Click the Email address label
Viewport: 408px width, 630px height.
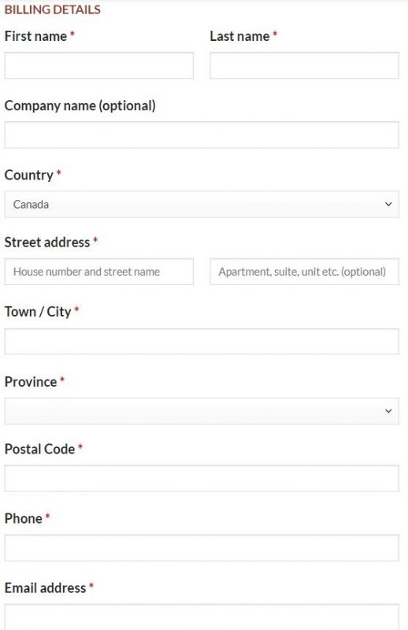tap(45, 587)
